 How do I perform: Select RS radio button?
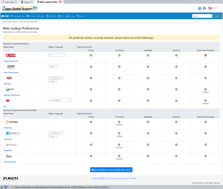(4, 101)
